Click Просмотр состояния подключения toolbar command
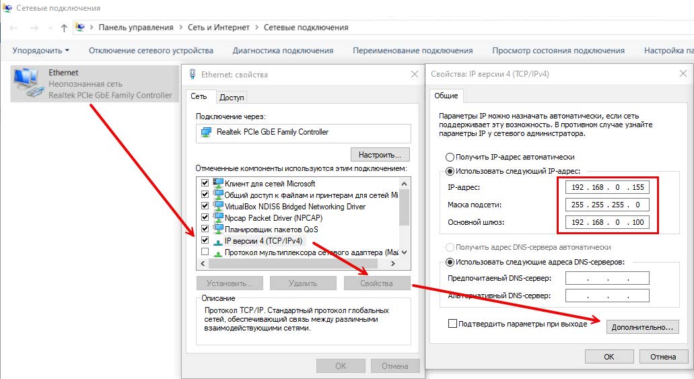The height and width of the screenshot is (379, 694). click(558, 50)
